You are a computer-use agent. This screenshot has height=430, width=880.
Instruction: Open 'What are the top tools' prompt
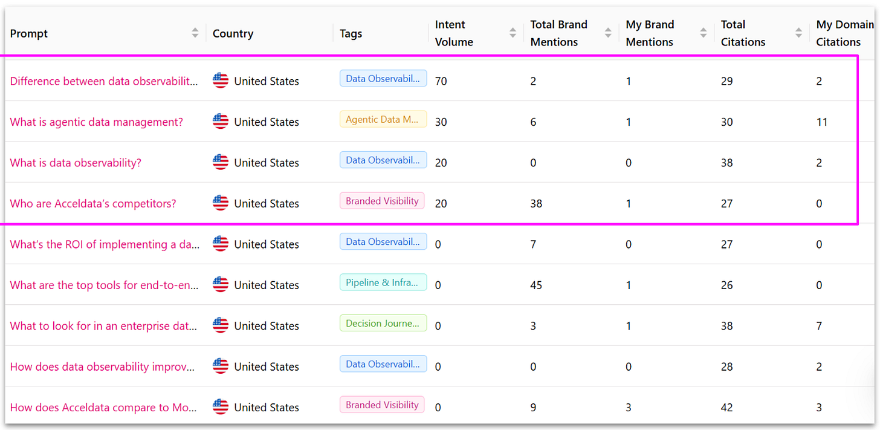click(x=104, y=285)
